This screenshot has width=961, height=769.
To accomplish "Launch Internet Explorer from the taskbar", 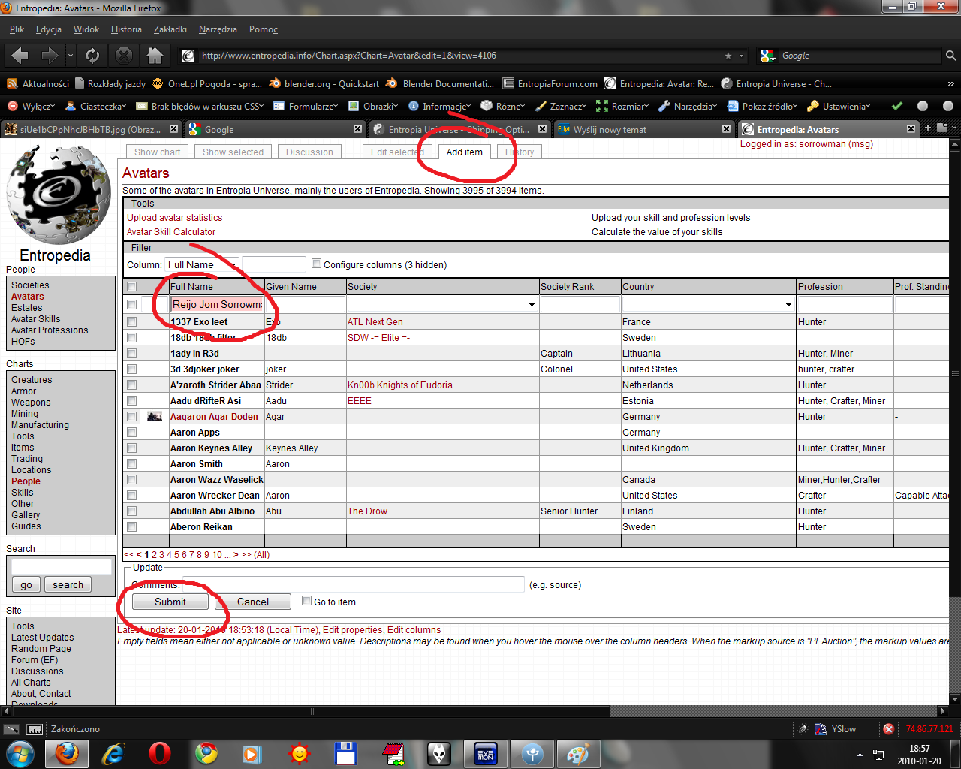I will 113,753.
